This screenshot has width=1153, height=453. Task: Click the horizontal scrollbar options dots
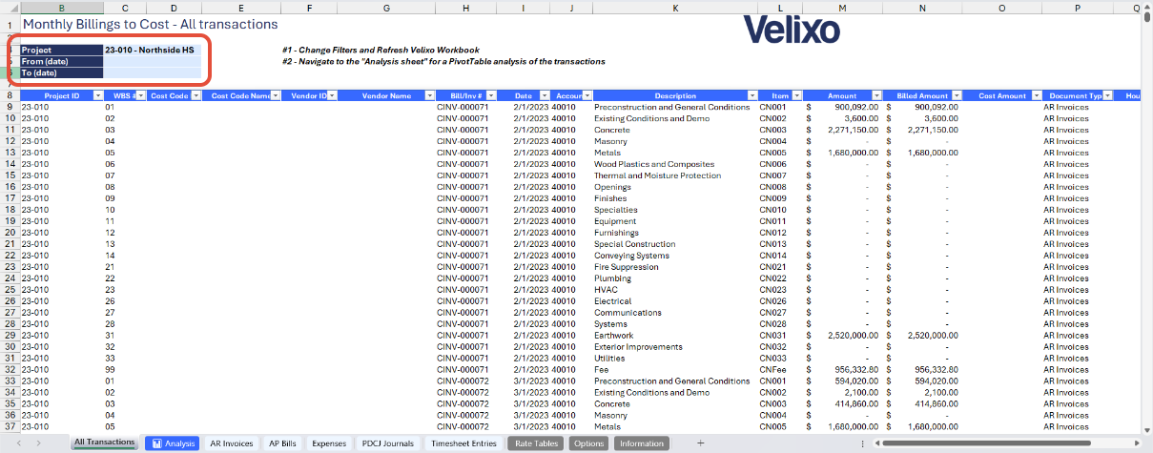tap(862, 443)
